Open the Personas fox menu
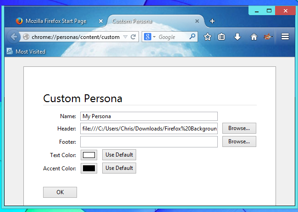The height and width of the screenshot is (212, 298). pos(268,37)
